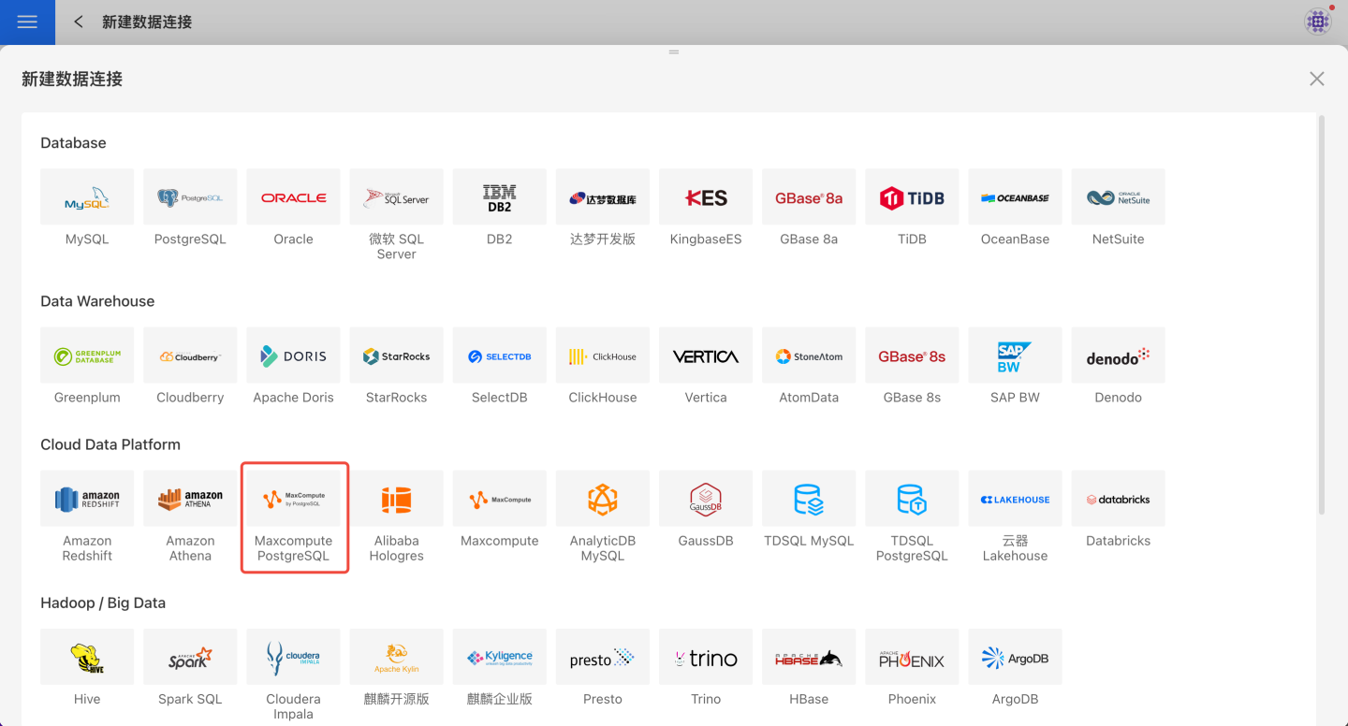Choose the SAP BW connector
Screen dimensions: 1348x726
(1015, 356)
